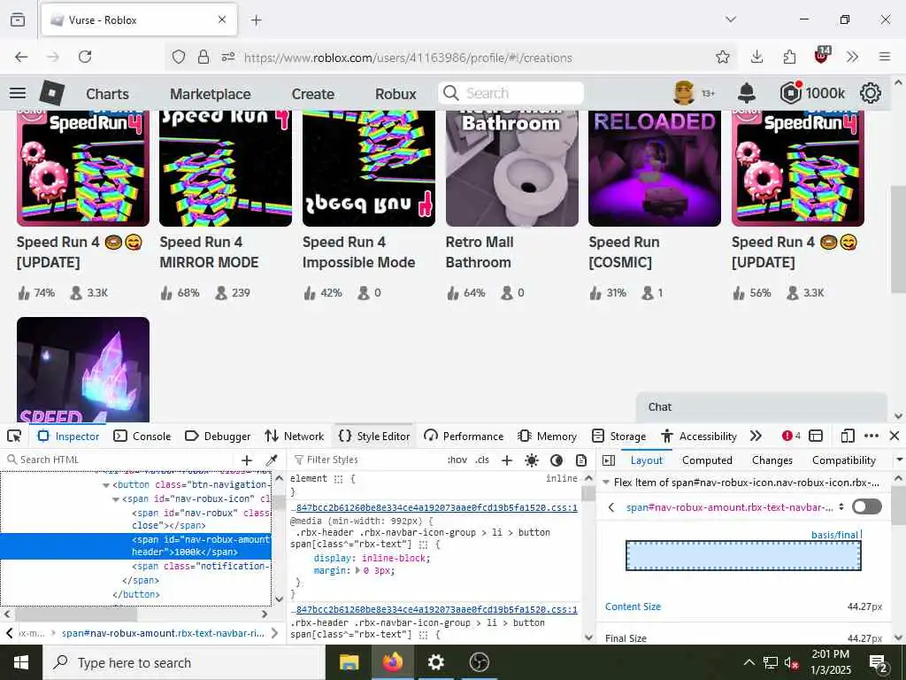The height and width of the screenshot is (680, 906).
Task: Open Retro Mall Bathroom game thumbnail
Action: pos(512,168)
